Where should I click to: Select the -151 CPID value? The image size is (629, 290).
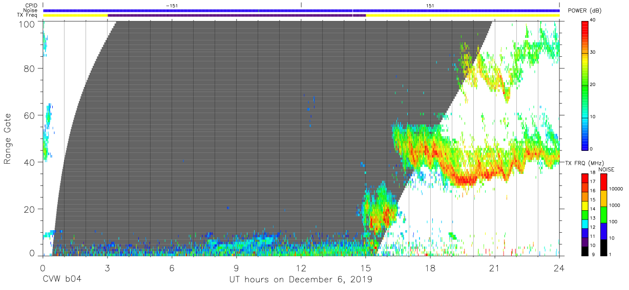[172, 5]
